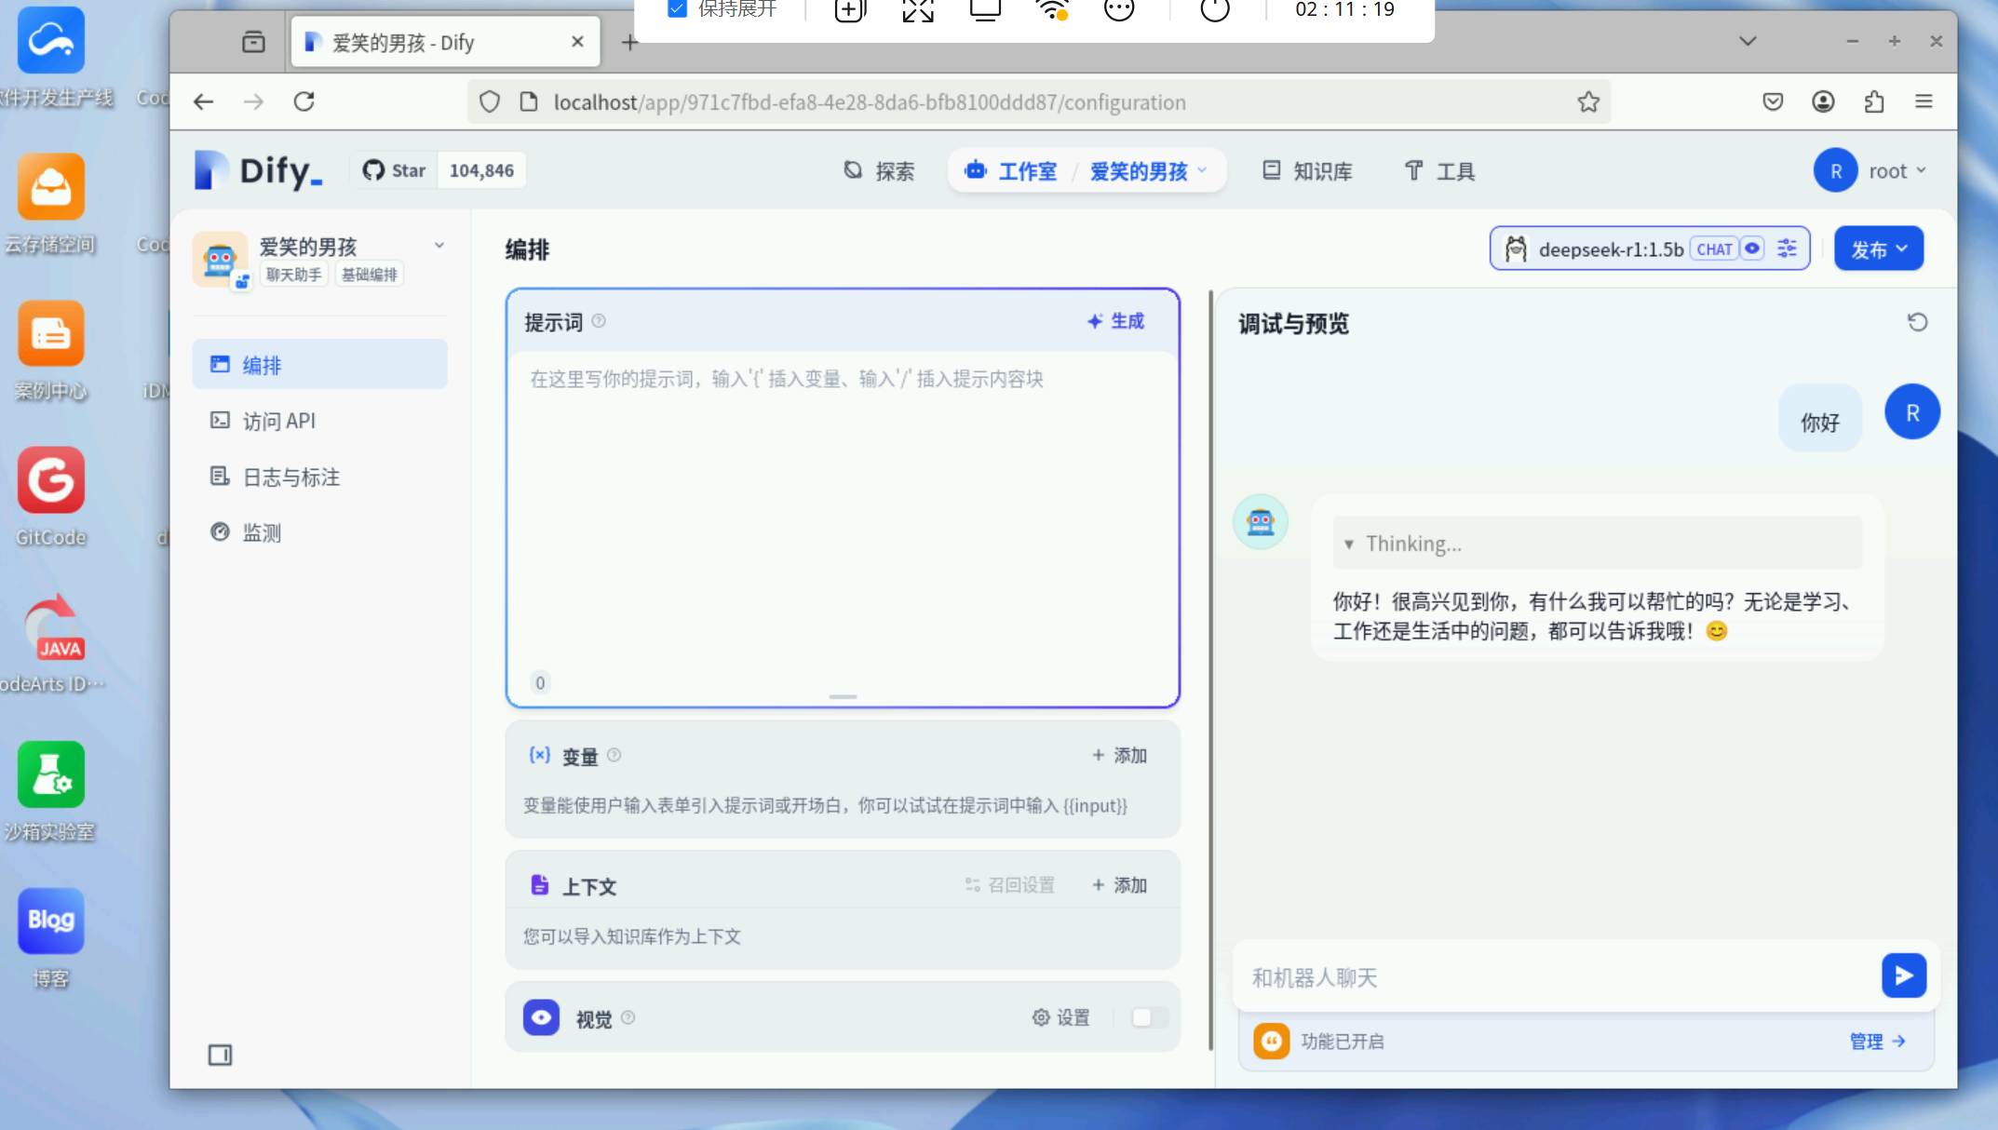Screen dimensions: 1998x1130
Task: Toggle the 视觉 vision switch
Action: [1149, 1017]
